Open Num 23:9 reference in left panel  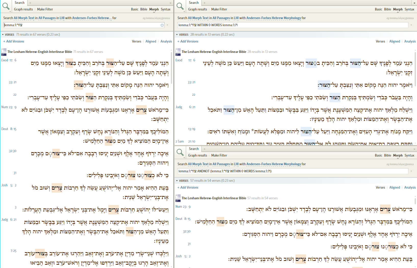coord(9,107)
